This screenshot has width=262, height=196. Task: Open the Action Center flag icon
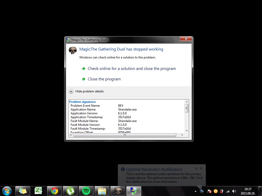(209, 191)
